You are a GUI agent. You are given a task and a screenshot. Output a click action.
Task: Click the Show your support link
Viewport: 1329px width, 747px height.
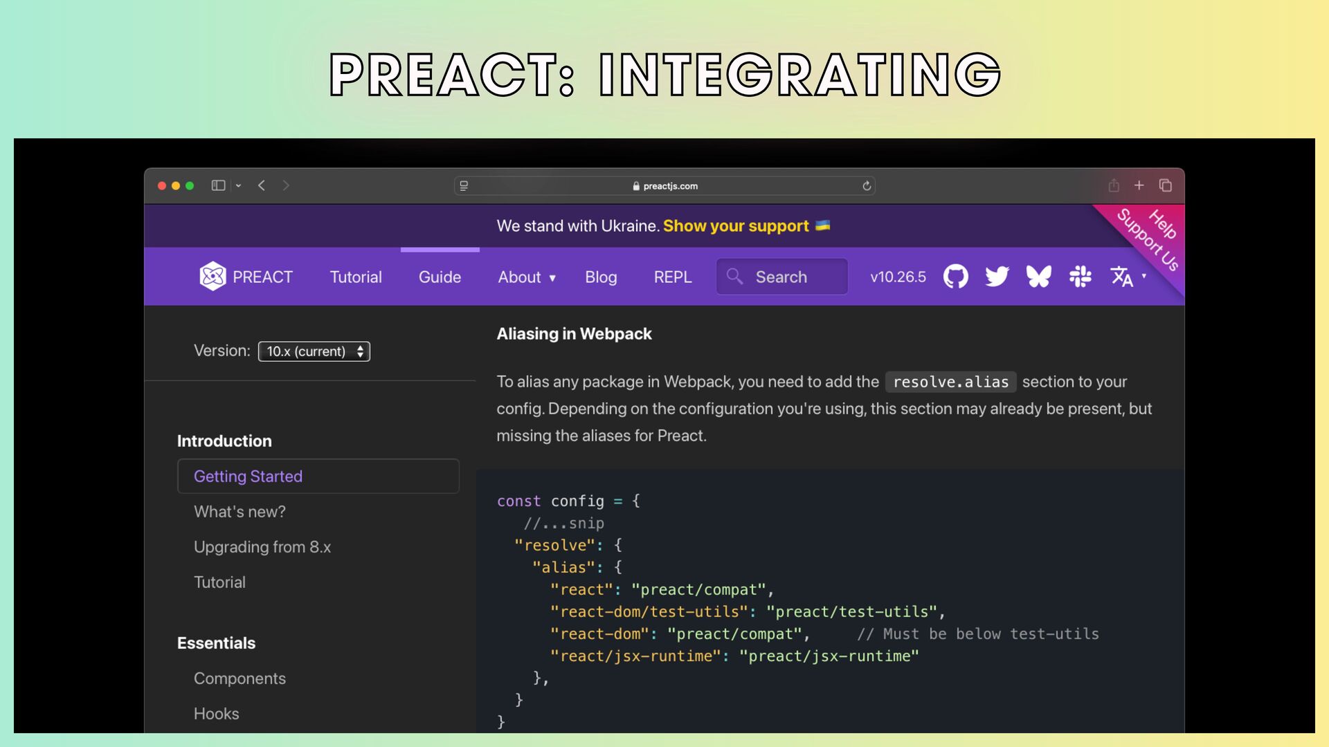tap(736, 226)
